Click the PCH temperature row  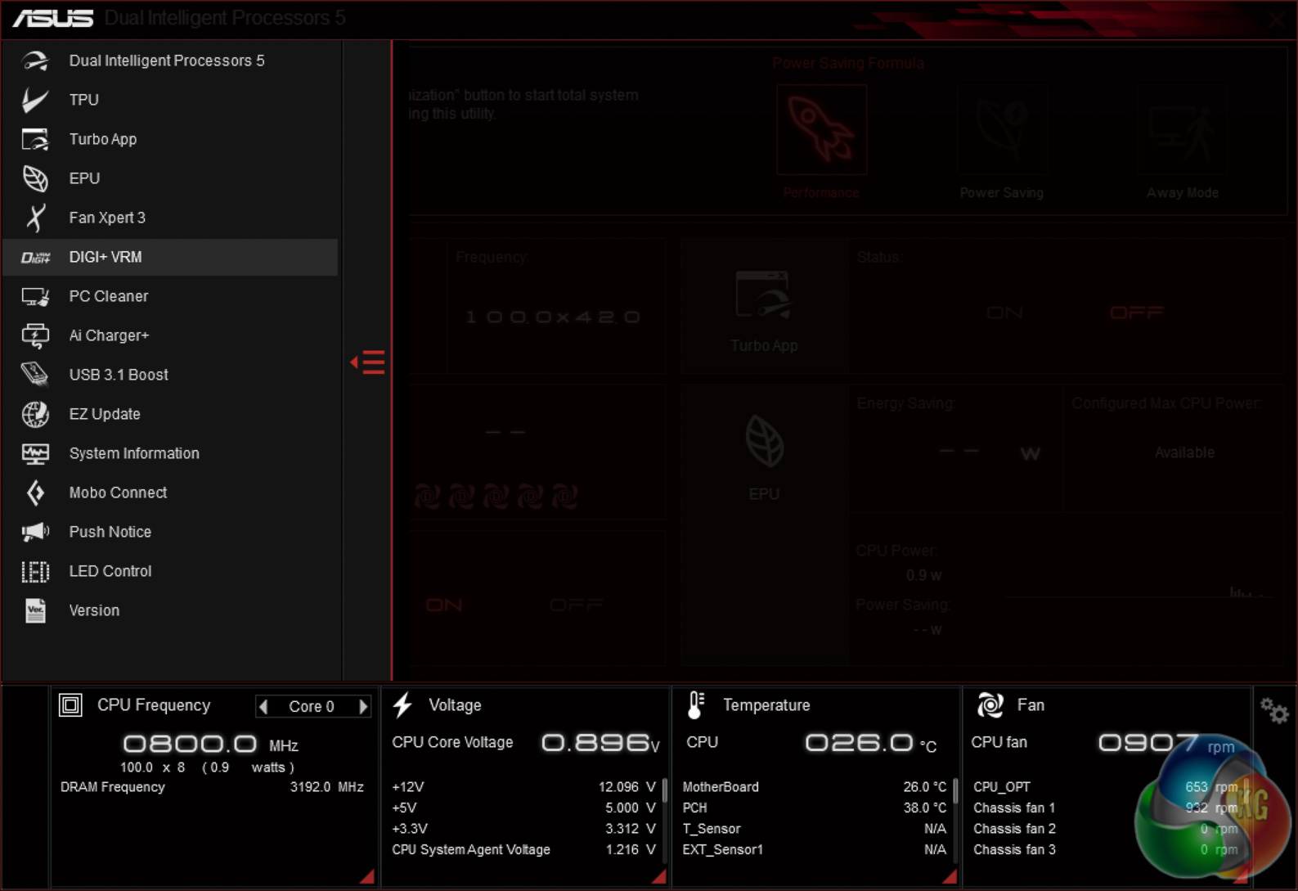814,808
